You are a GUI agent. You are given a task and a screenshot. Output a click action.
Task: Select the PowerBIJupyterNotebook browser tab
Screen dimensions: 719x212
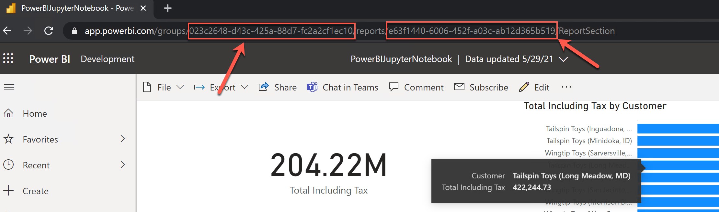[77, 9]
